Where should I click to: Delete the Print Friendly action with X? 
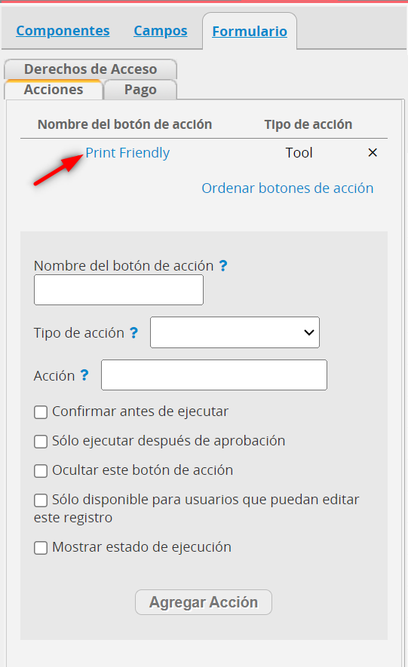pyautogui.click(x=373, y=153)
